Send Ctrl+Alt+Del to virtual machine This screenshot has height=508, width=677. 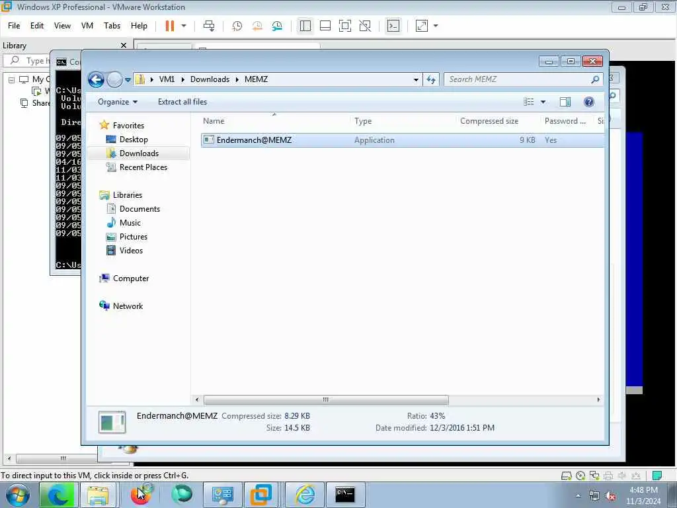click(209, 26)
